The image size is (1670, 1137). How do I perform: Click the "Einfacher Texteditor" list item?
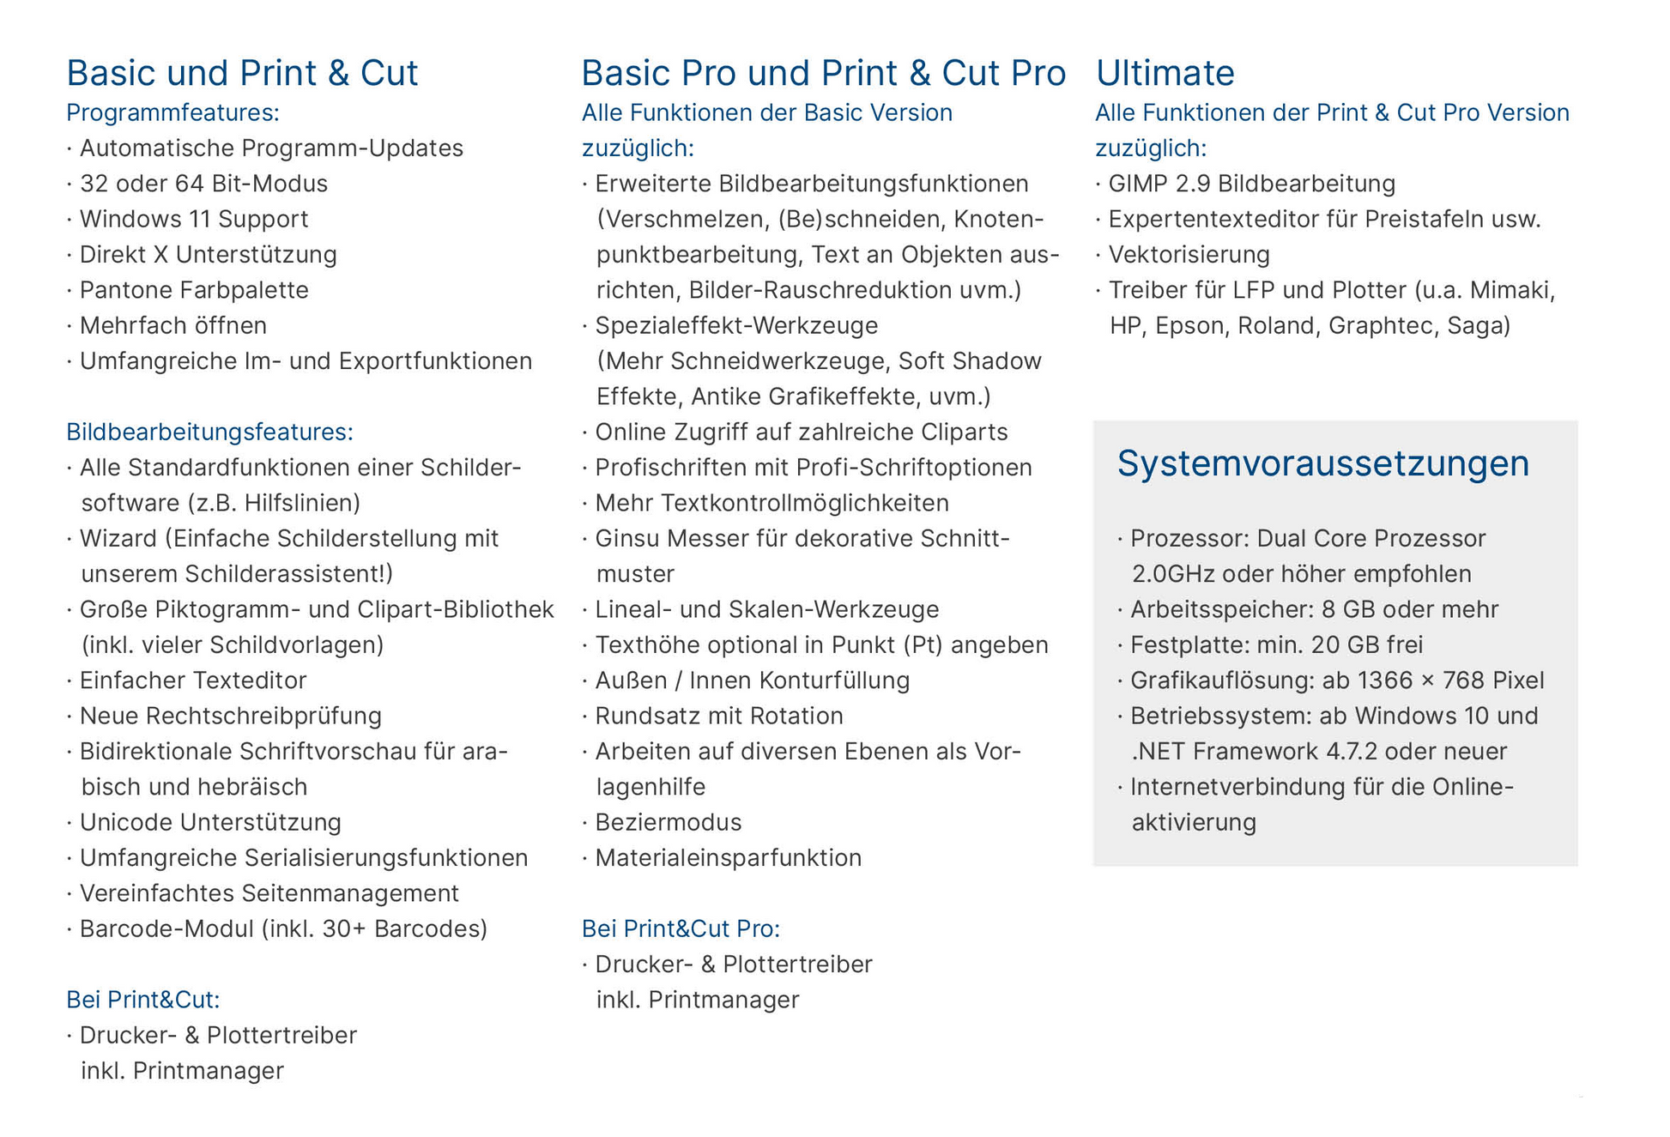click(x=193, y=680)
